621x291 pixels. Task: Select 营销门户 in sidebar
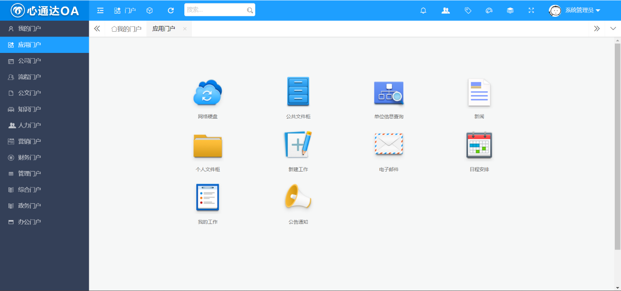45,142
